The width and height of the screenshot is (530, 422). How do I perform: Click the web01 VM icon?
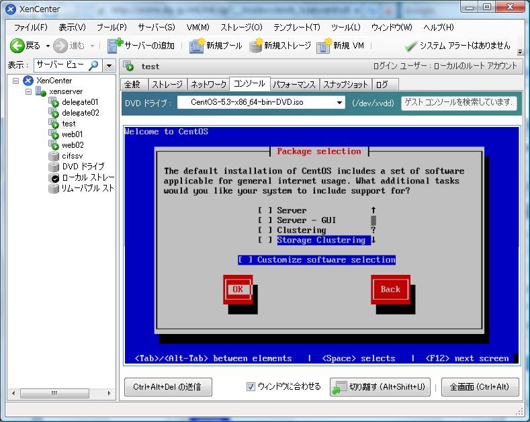coord(54,134)
